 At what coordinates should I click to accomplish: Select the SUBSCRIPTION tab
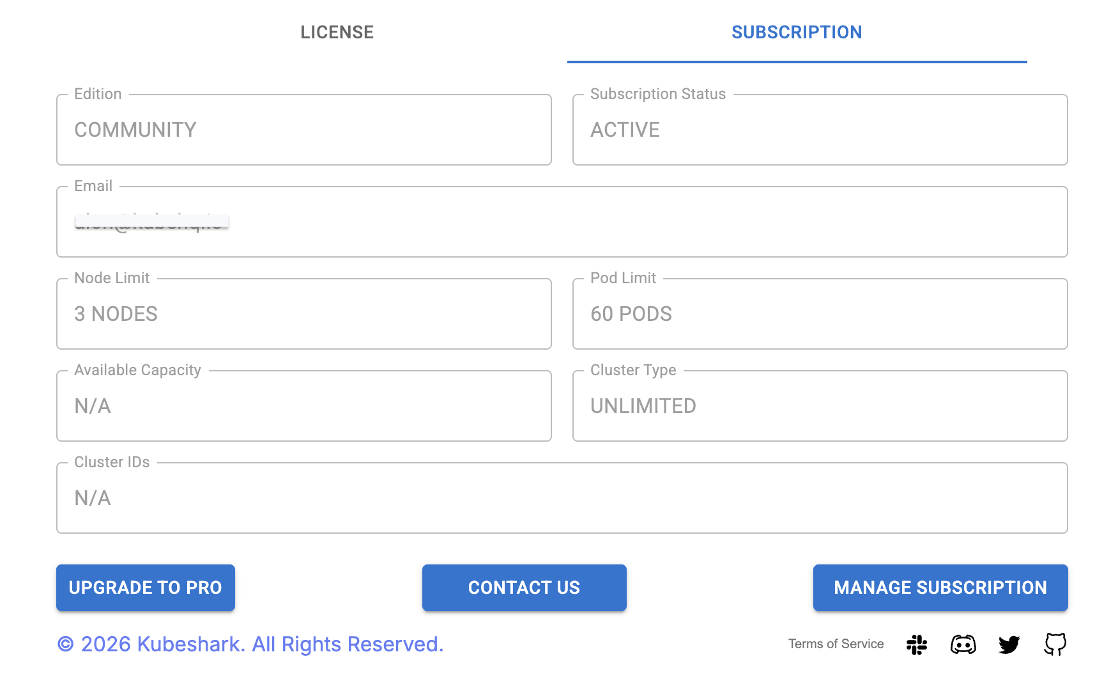[797, 32]
